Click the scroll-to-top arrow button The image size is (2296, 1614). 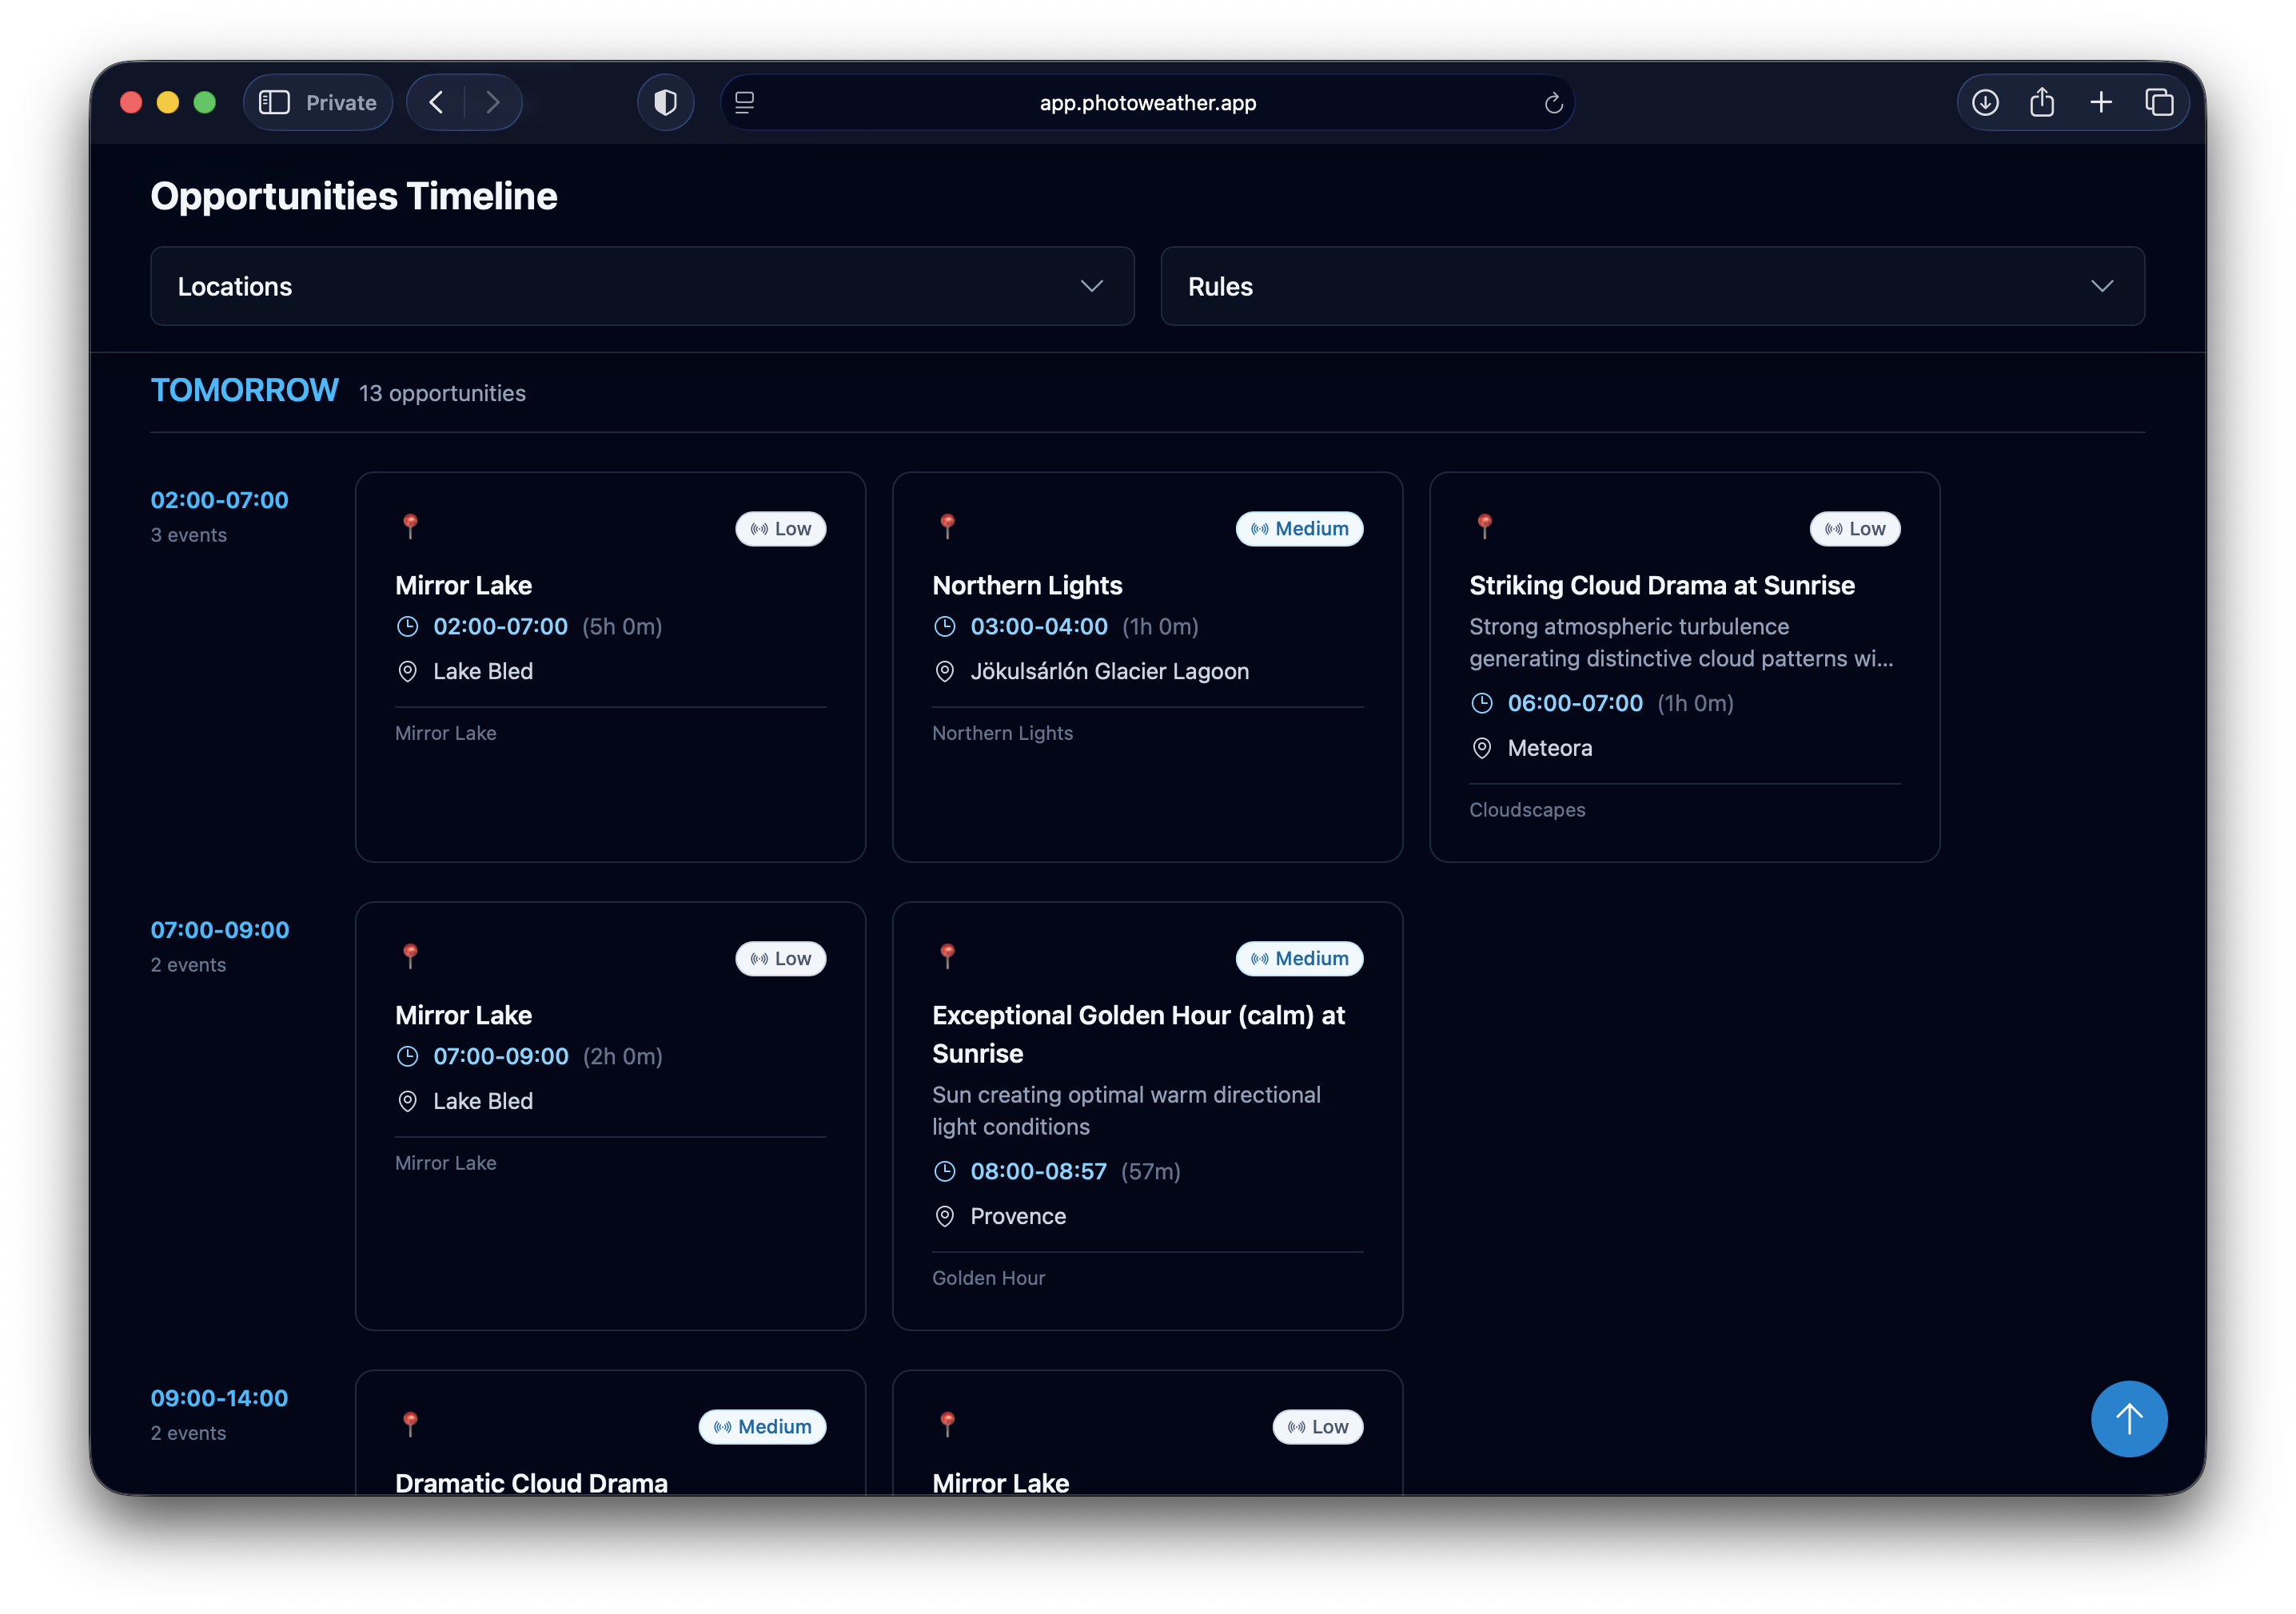(x=2128, y=1418)
